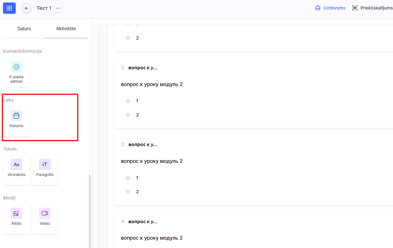Click the Priekšskatījums preview button

(x=372, y=8)
